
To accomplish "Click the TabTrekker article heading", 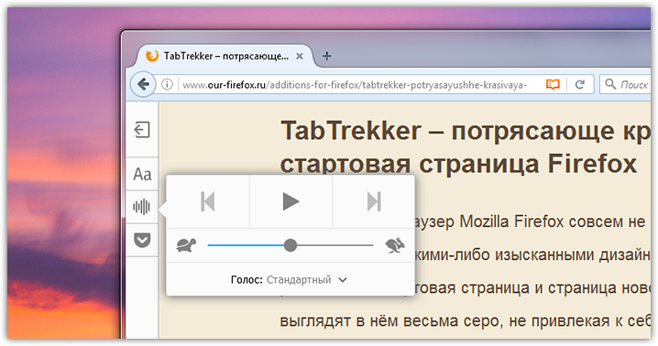I will coord(465,146).
